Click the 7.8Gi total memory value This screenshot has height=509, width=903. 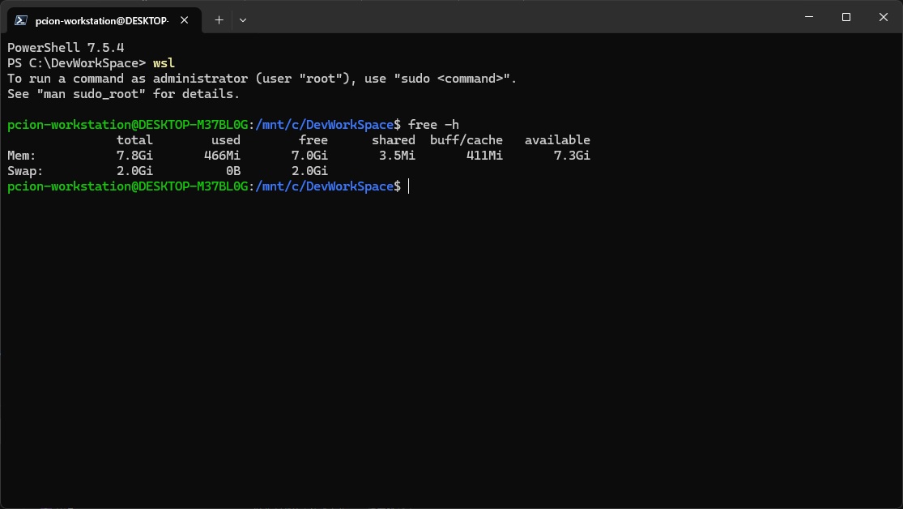click(134, 156)
